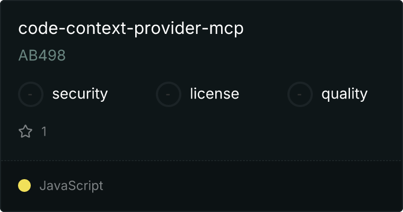Image resolution: width=403 pixels, height=212 pixels.
Task: Click the dash inside the quality circle
Action: pos(299,94)
